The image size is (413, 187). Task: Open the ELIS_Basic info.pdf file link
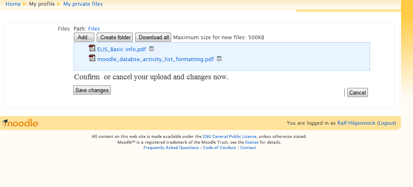click(122, 49)
